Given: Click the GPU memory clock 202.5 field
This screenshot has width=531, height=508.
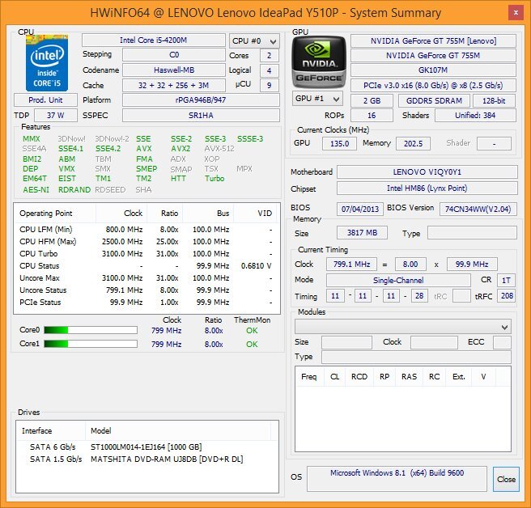Looking at the screenshot, I should coord(413,143).
